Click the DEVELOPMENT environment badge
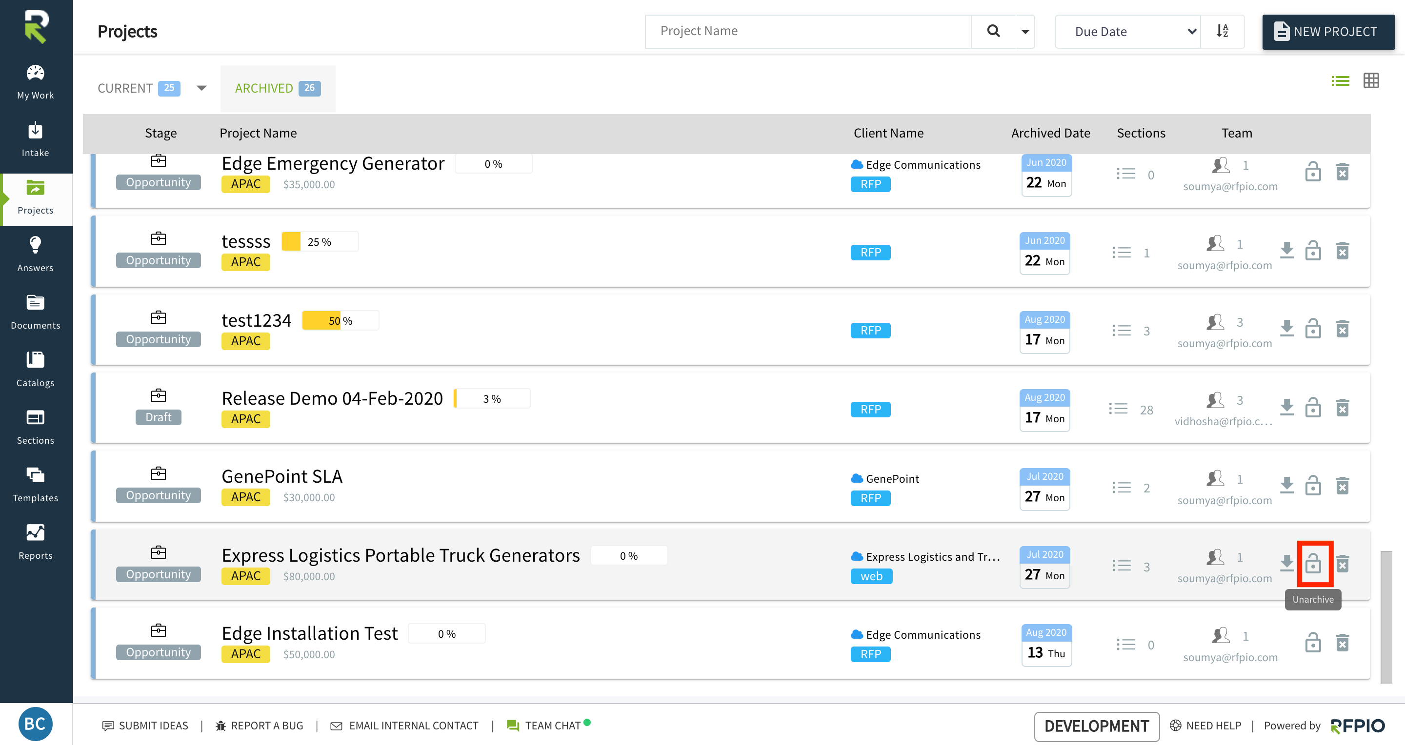 tap(1096, 726)
